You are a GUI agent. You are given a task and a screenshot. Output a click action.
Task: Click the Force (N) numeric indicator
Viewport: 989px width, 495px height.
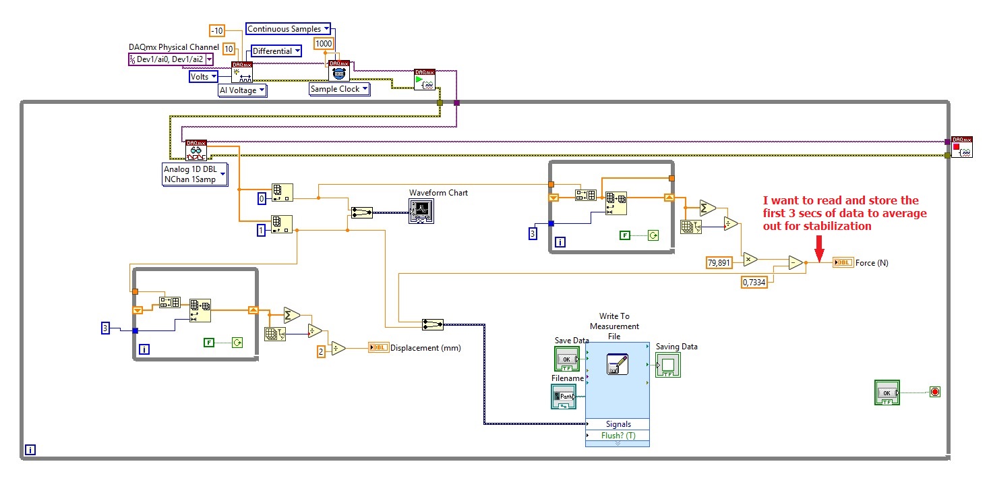(x=843, y=262)
